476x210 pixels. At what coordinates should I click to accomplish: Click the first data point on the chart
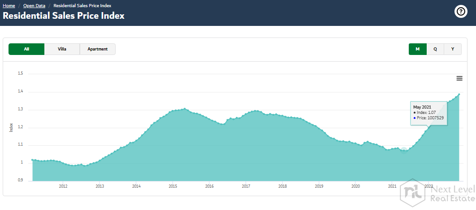pyautogui.click(x=32, y=160)
